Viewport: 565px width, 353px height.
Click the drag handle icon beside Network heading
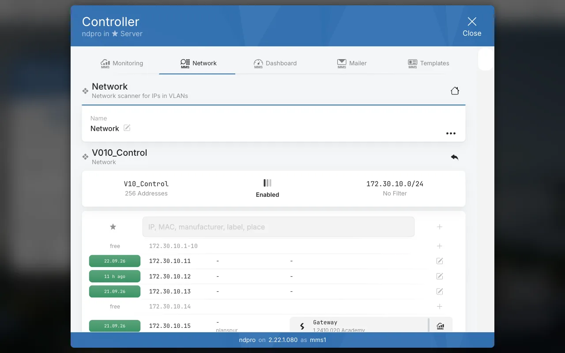[85, 91]
